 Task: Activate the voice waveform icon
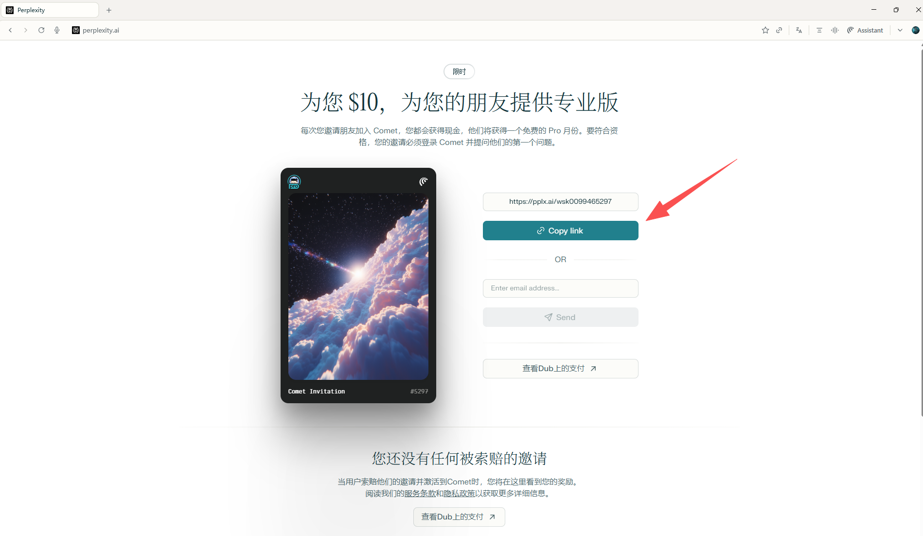835,30
